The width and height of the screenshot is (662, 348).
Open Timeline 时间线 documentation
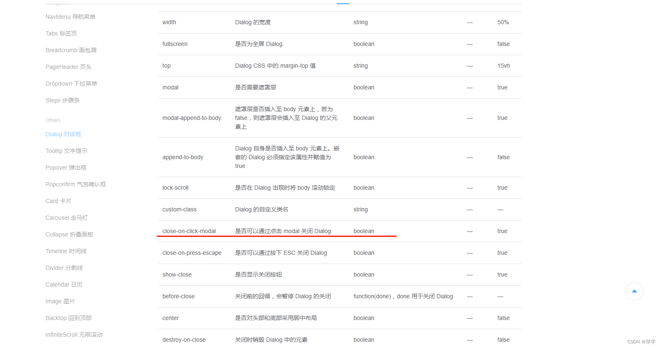tap(66, 251)
